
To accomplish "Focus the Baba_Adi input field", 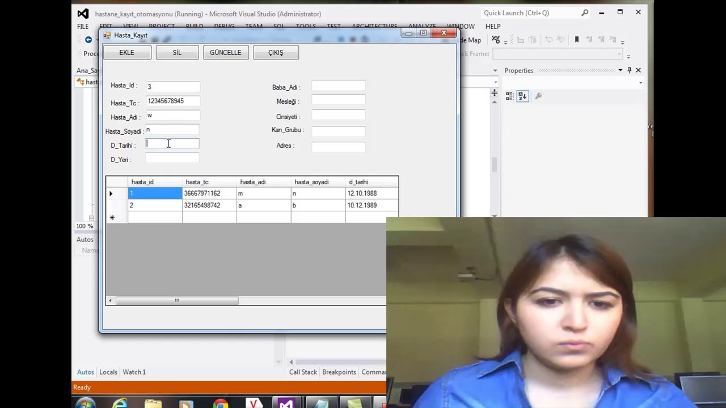I will 338,86.
